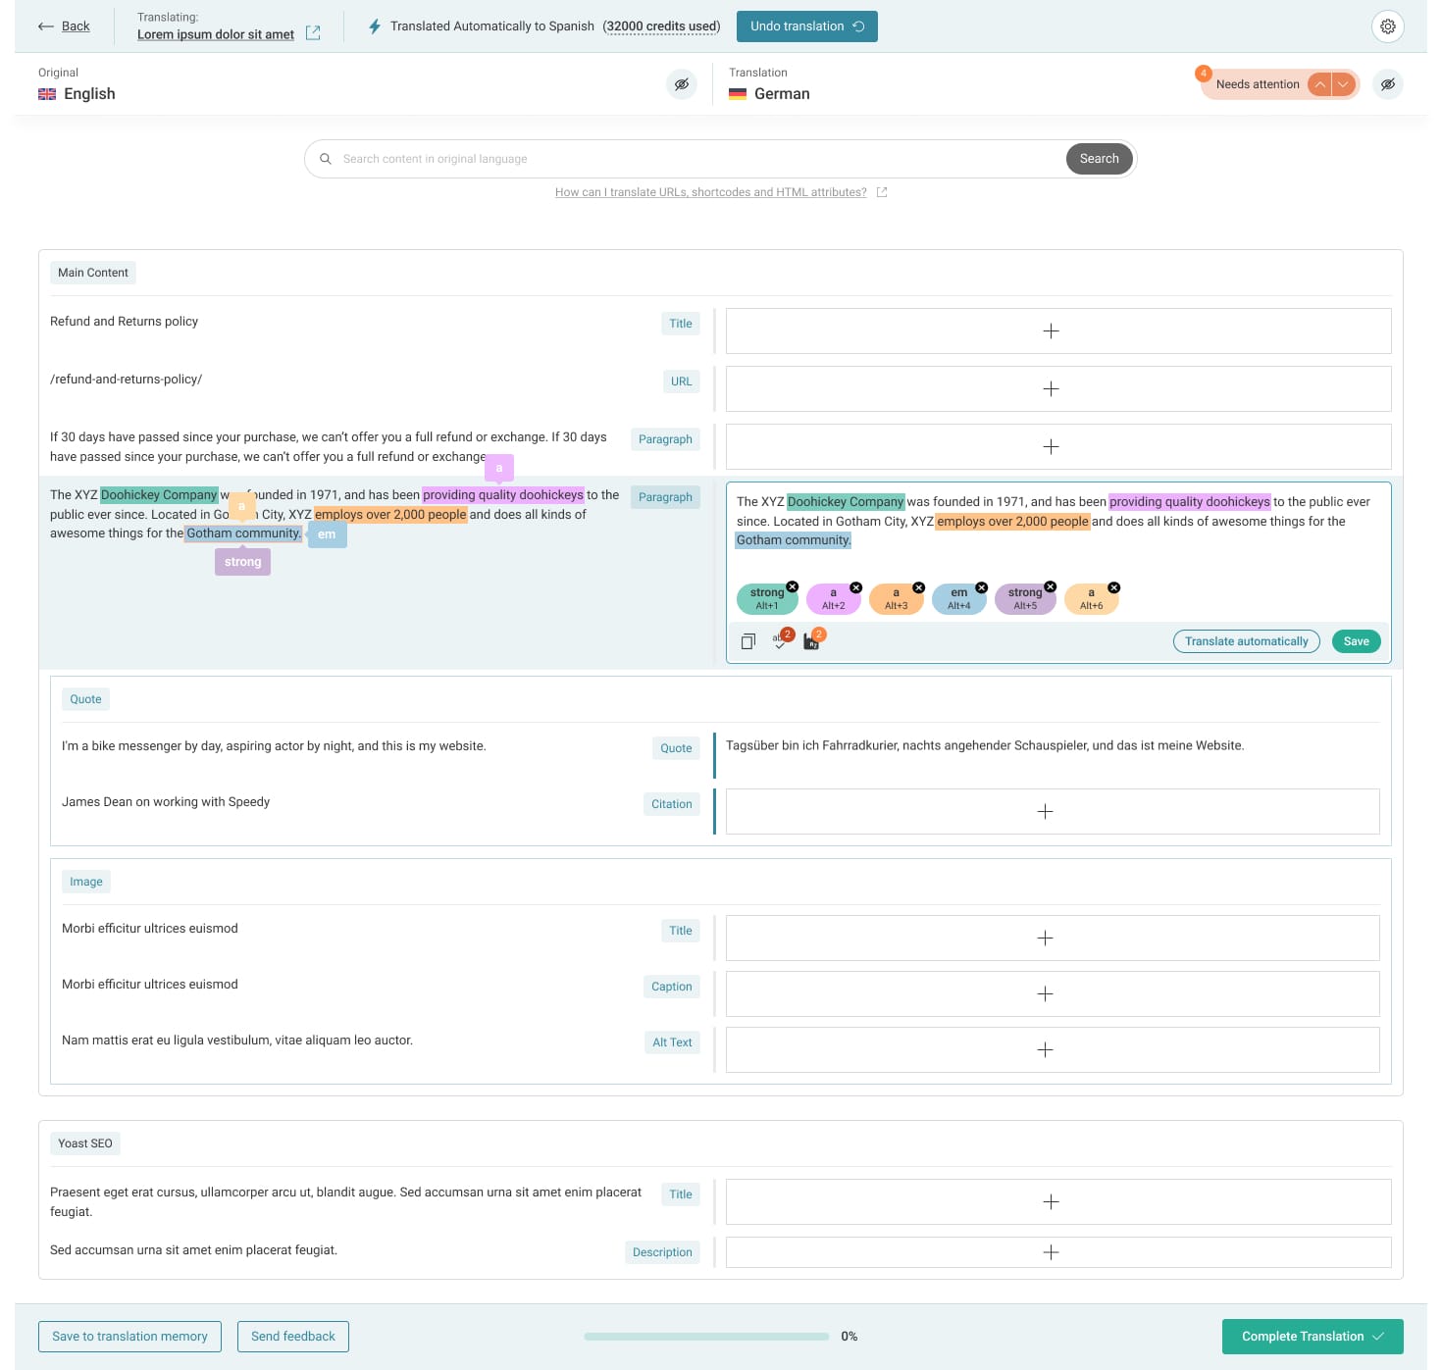Image resolution: width=1442 pixels, height=1370 pixels.
Task: Toggle visibility of German translation column
Action: (1387, 84)
